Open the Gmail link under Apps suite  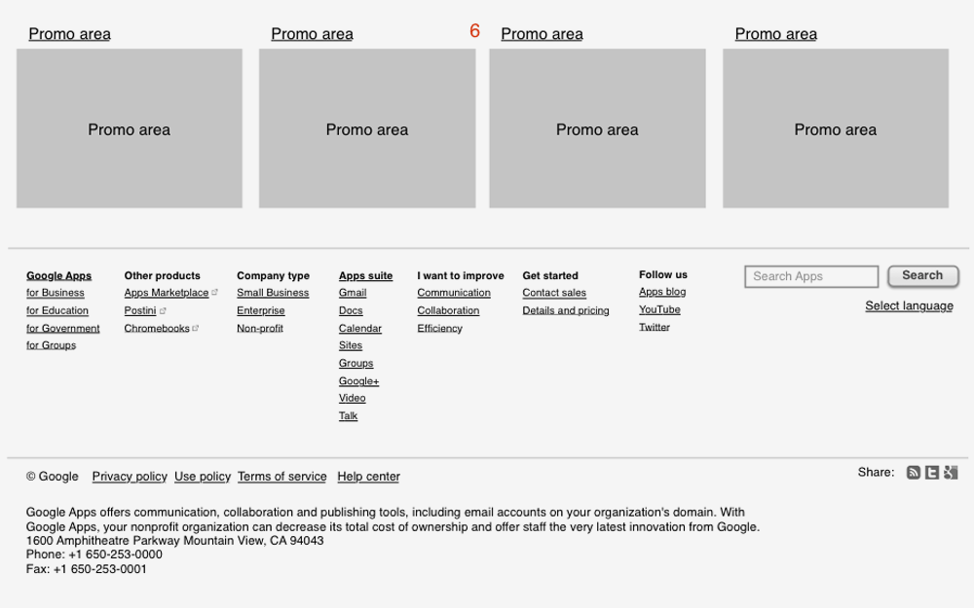(x=352, y=292)
